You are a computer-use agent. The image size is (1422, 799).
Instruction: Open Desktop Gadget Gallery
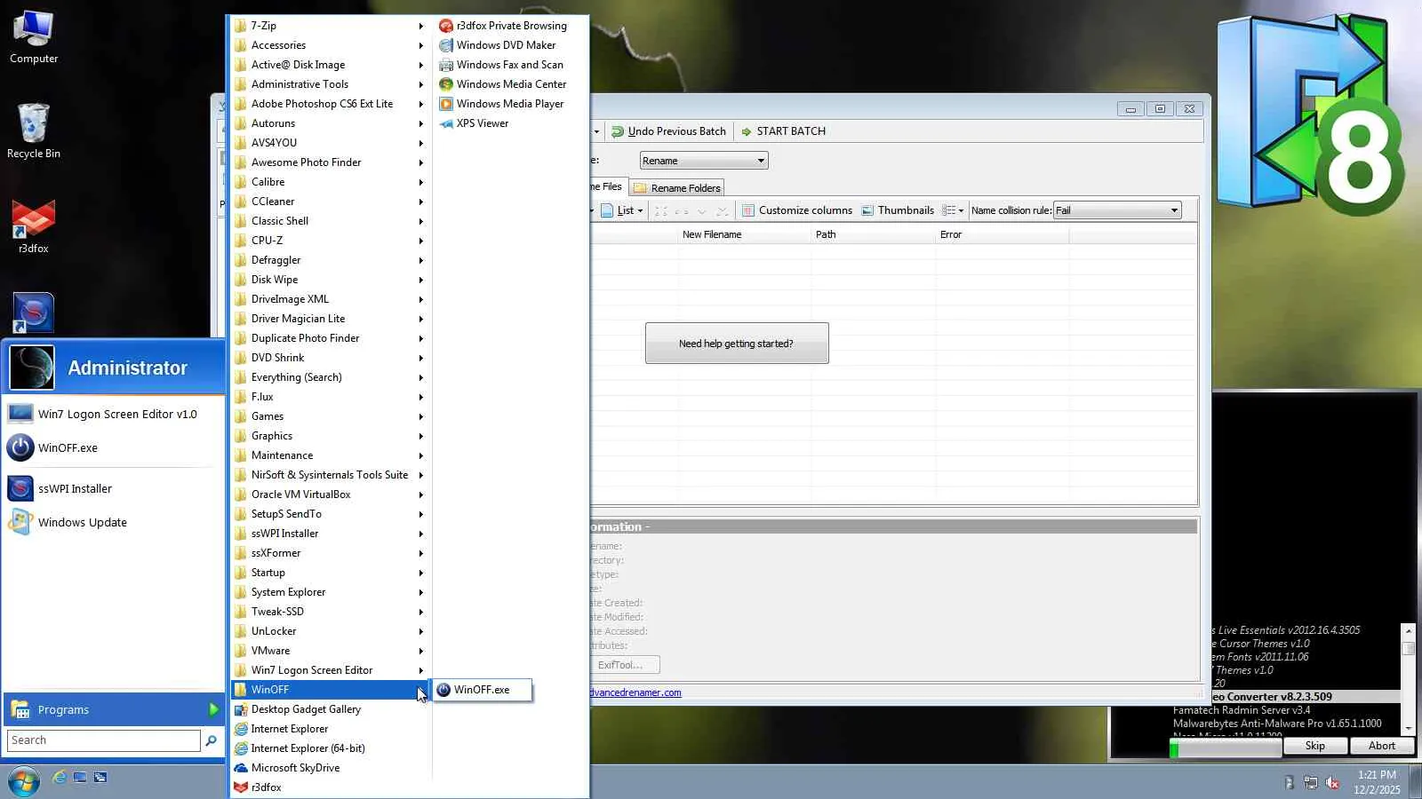(x=330, y=709)
